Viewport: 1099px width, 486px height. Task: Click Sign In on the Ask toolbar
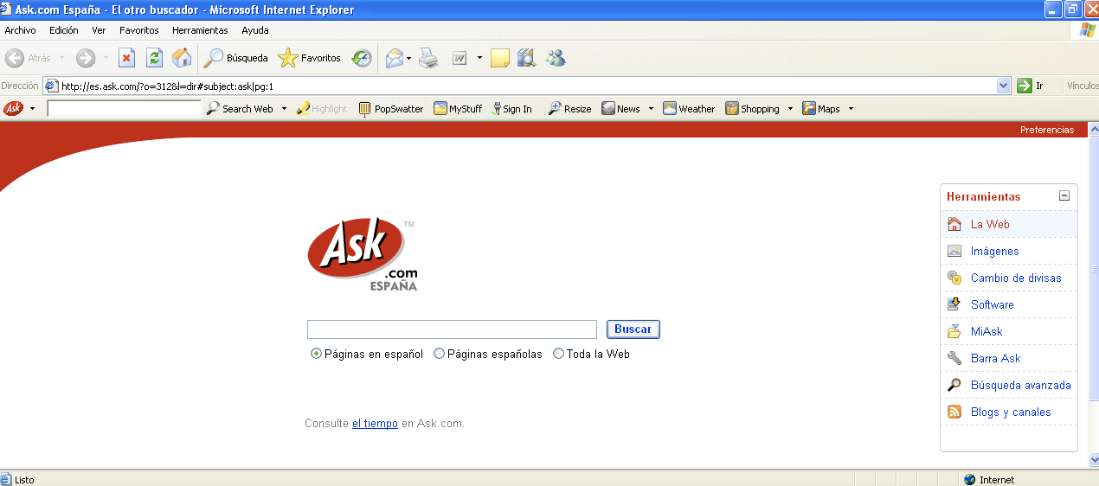point(511,109)
